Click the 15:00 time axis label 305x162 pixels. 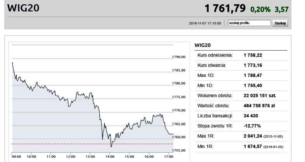[x=129, y=157]
